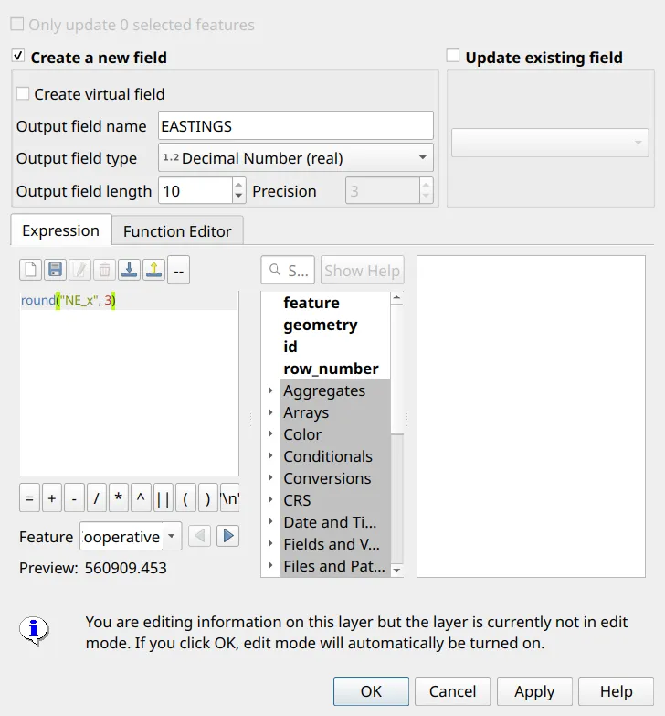Expand the CRS function group

click(270, 499)
